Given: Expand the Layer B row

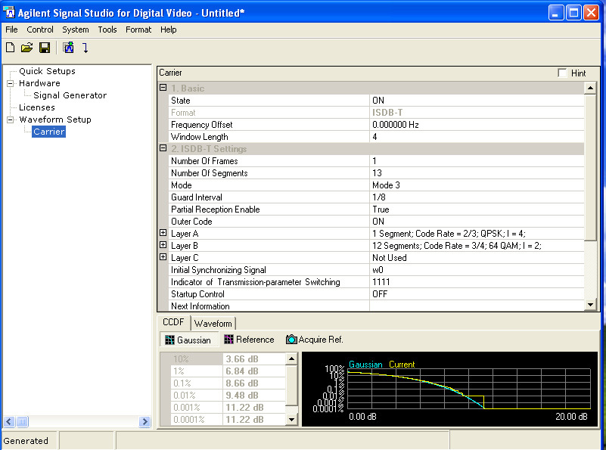Looking at the screenshot, I should (163, 245).
